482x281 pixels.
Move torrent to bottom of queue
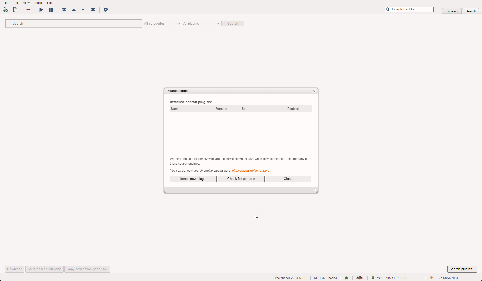93,10
